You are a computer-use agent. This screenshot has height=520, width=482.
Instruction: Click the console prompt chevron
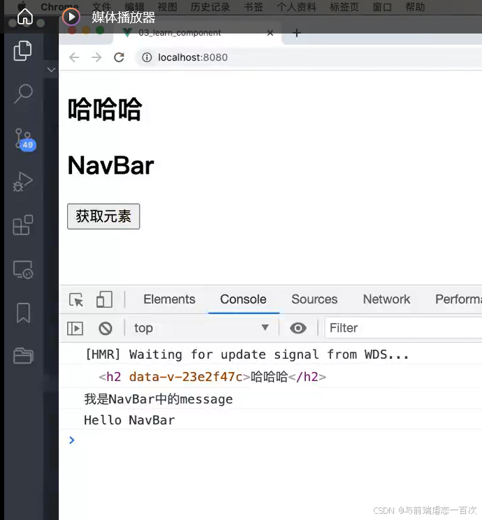click(x=72, y=440)
